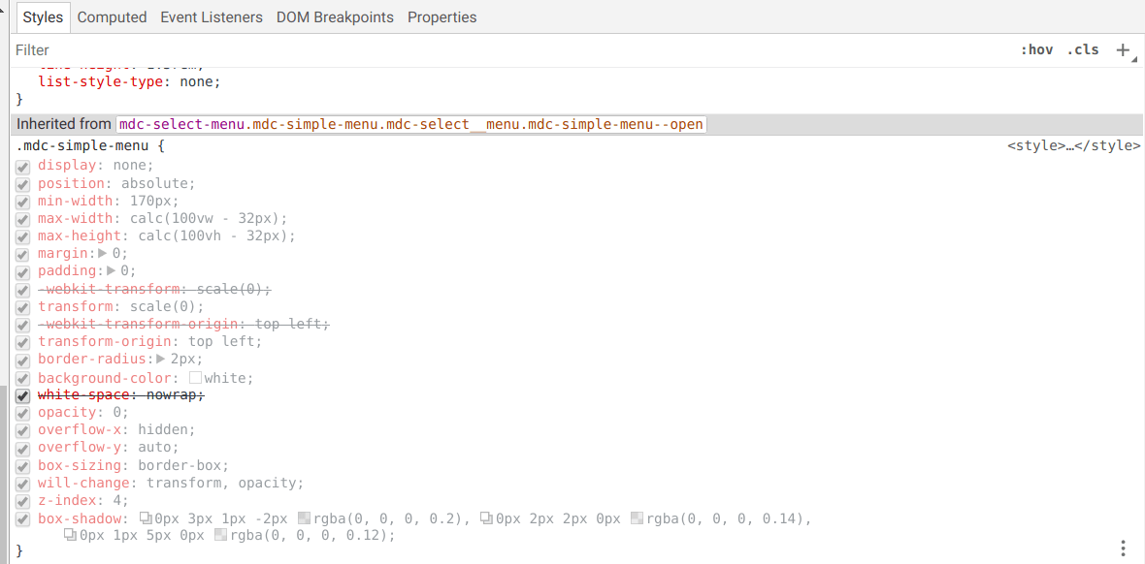The image size is (1145, 564).
Task: Uncheck the position: absolute property
Action: [22, 184]
